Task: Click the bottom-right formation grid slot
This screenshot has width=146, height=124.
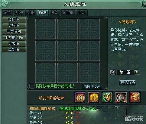Action: point(89,73)
